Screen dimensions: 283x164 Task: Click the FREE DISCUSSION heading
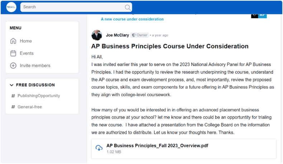click(36, 85)
